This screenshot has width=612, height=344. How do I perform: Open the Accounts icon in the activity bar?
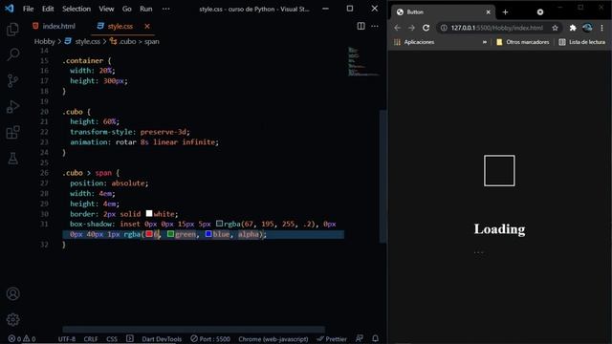[x=12, y=293]
